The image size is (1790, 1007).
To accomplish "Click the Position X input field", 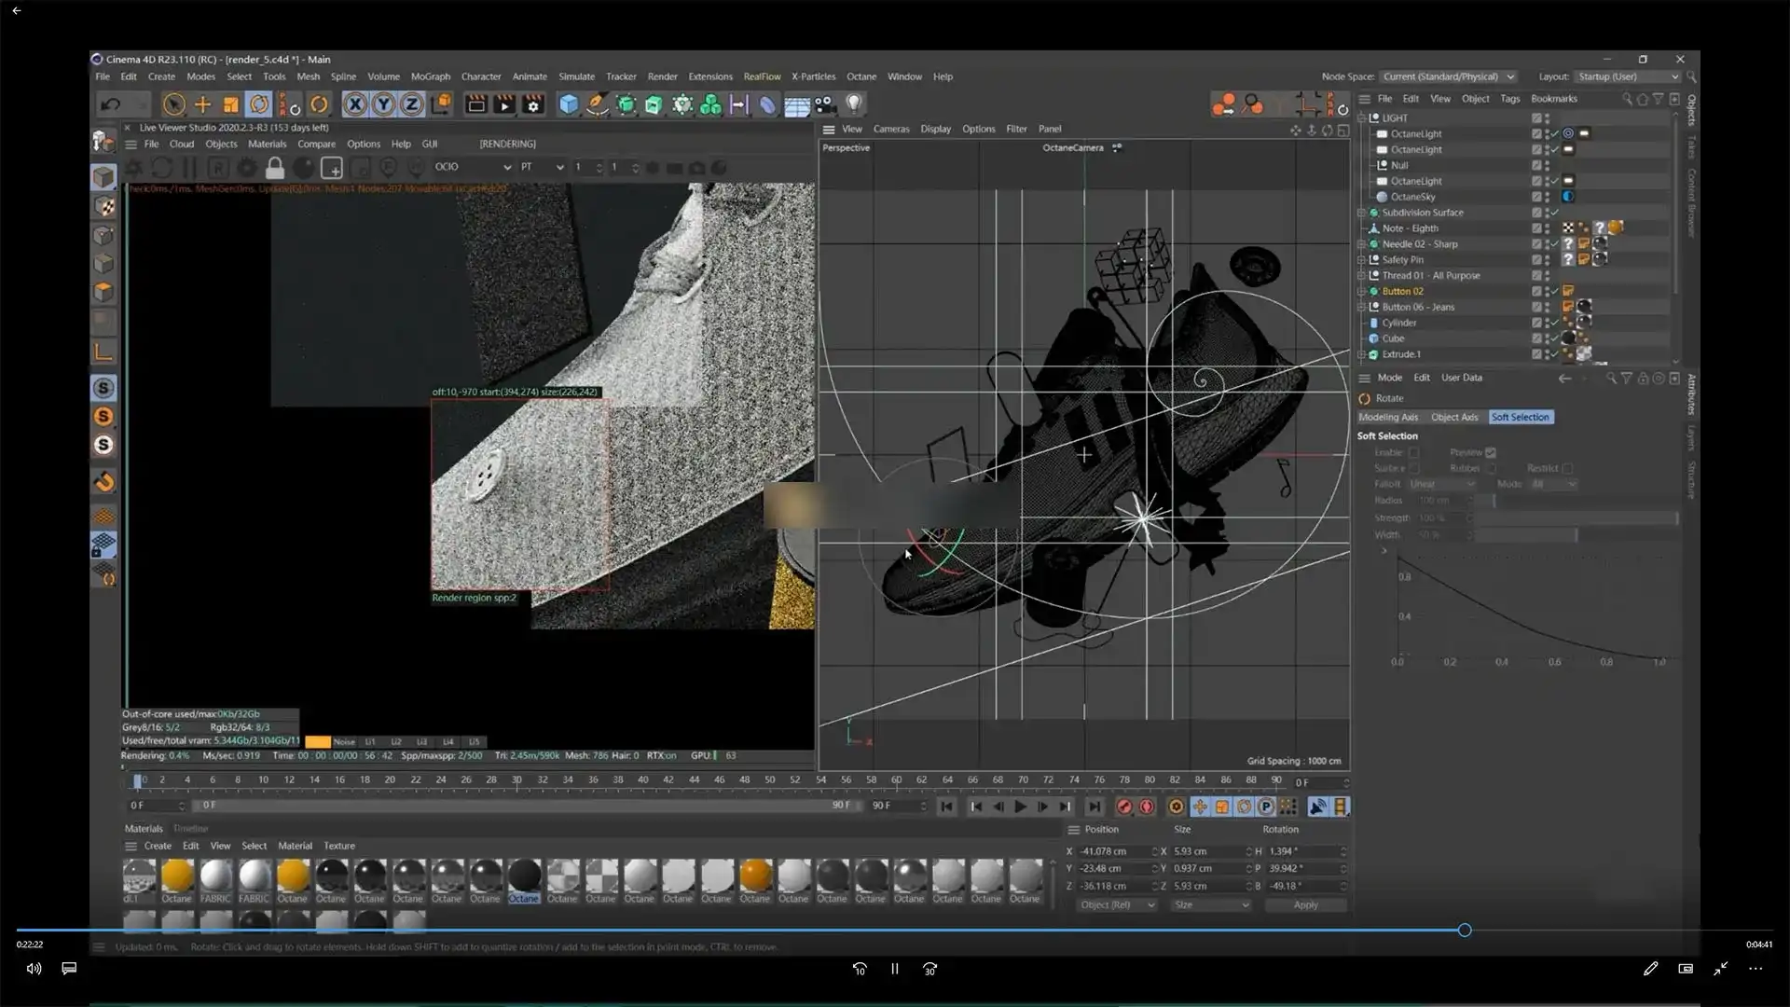I will pyautogui.click(x=1114, y=851).
